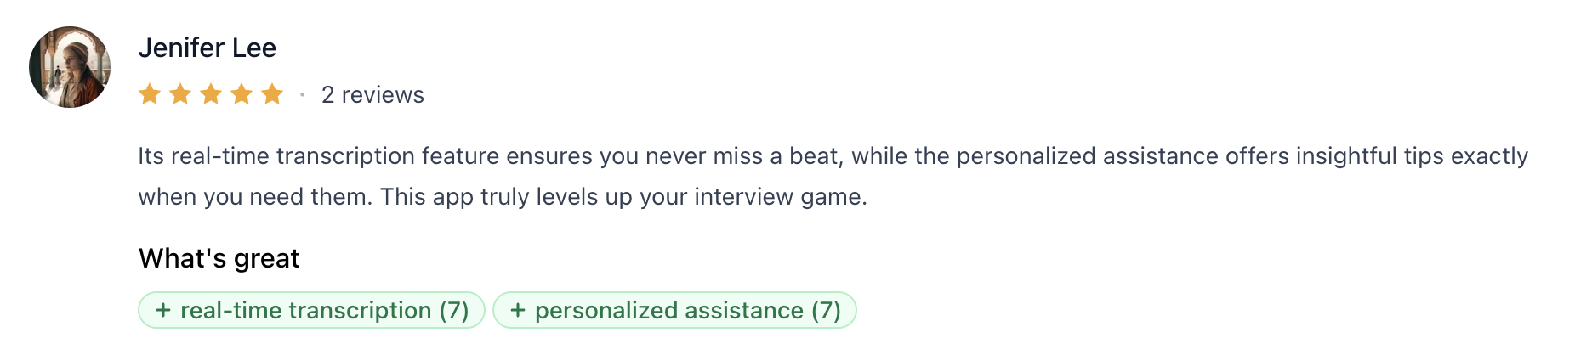Click the fifth rating star

click(x=272, y=94)
